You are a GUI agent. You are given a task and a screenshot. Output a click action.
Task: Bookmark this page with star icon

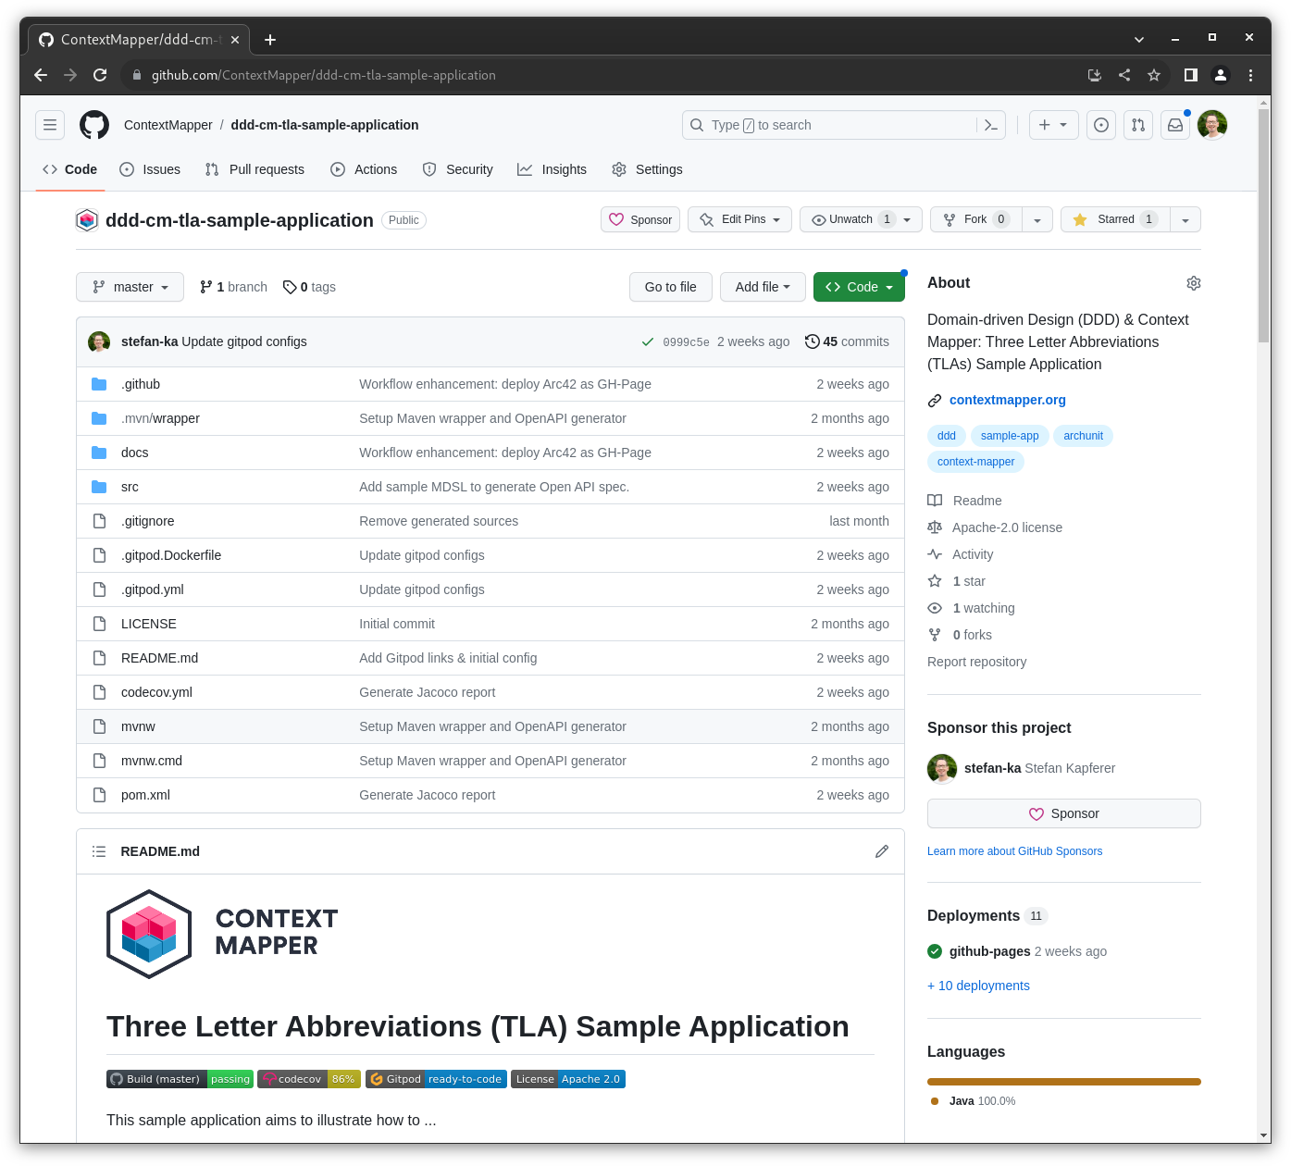[1154, 75]
